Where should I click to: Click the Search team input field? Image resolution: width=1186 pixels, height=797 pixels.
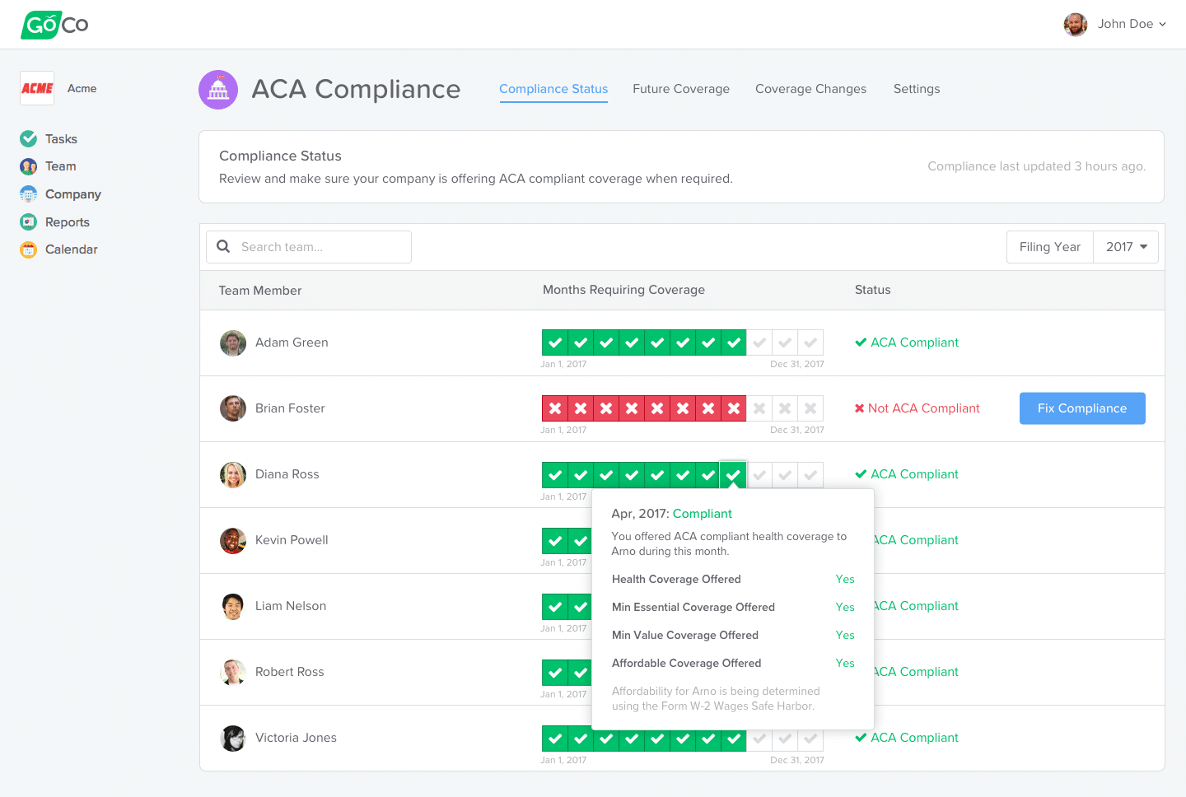[x=321, y=247]
